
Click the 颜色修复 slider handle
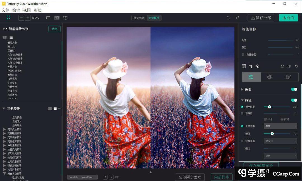pos(270,107)
